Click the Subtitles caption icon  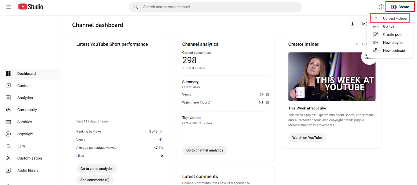pos(8,122)
